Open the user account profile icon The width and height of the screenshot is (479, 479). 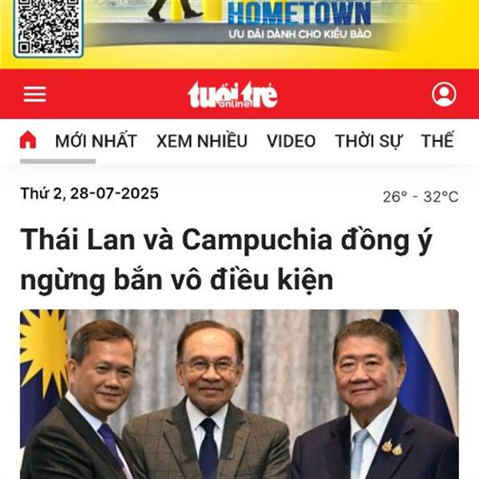tap(444, 94)
